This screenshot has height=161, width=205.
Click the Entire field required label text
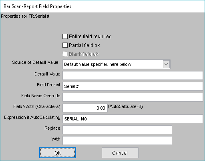tap(90, 37)
